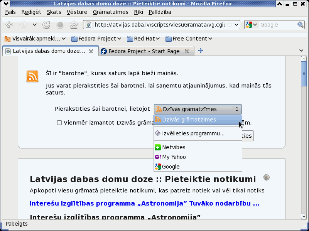
Task: Open the back/forward history dropdown arrow
Action: pyautogui.click(x=35, y=25)
